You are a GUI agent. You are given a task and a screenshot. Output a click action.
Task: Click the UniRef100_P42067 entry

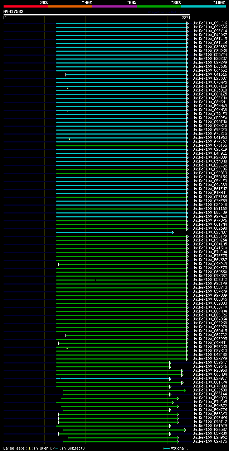(210, 35)
